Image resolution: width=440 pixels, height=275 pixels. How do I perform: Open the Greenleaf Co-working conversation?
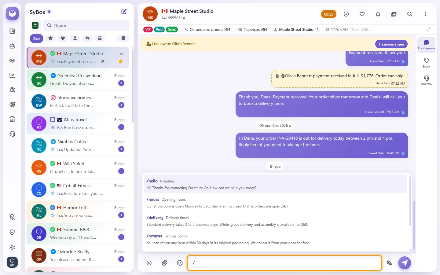tap(78, 79)
